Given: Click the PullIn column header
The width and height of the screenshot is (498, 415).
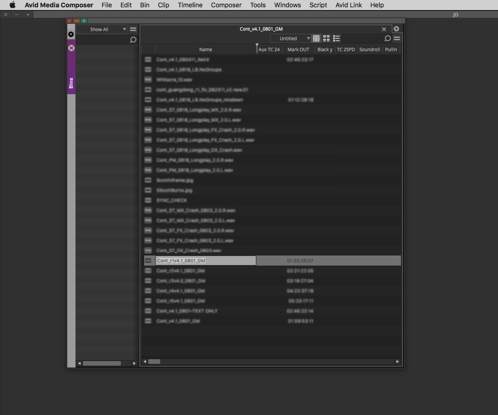Looking at the screenshot, I should pos(391,49).
